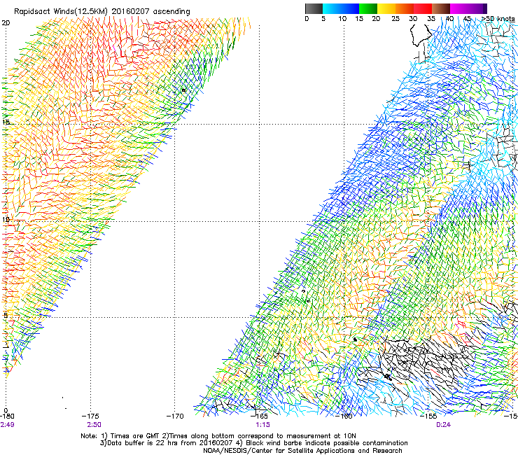Click the gray 0-5 knots legend swatch
This screenshot has height=455, width=518.
coord(314,8)
